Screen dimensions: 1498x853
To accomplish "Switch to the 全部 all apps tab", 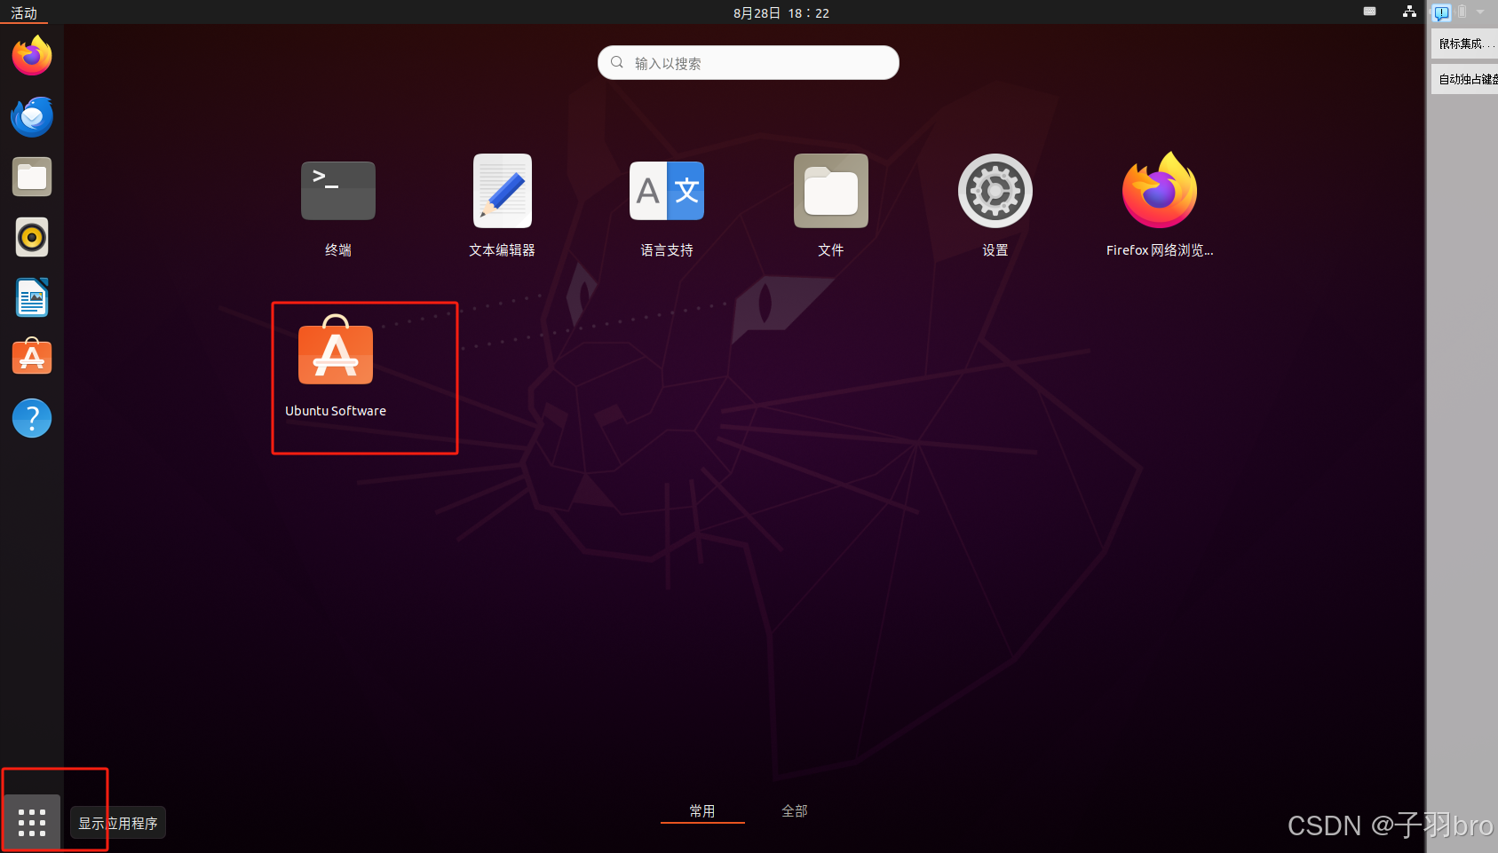I will pyautogui.click(x=795, y=810).
